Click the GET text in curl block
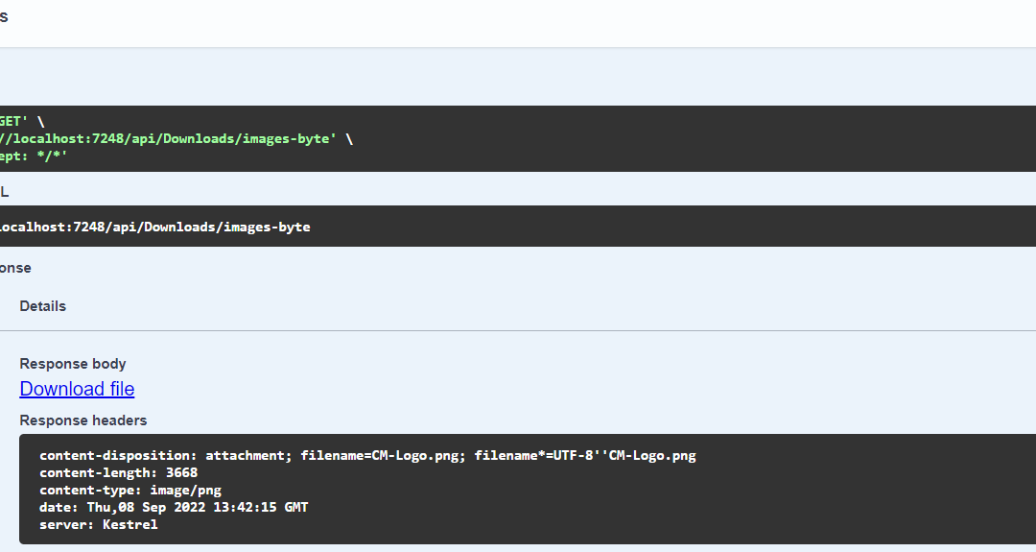The height and width of the screenshot is (552, 1036). tap(12, 122)
